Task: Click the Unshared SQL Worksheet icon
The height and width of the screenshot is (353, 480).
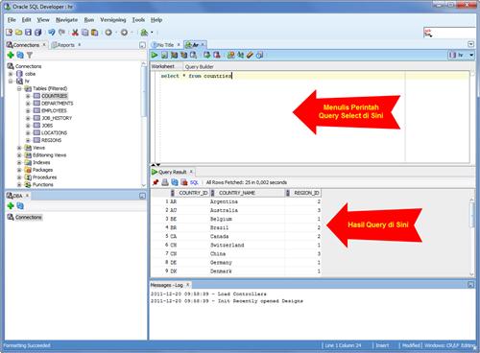Action: click(x=230, y=55)
